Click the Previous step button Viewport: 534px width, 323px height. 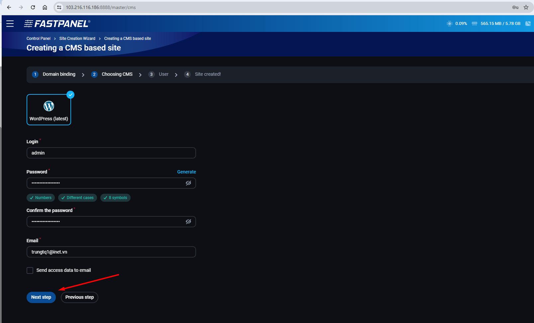click(79, 297)
